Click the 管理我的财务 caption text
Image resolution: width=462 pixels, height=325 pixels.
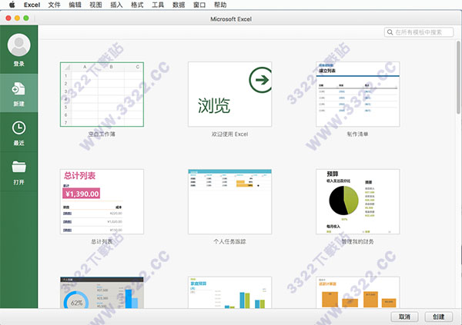pos(358,241)
